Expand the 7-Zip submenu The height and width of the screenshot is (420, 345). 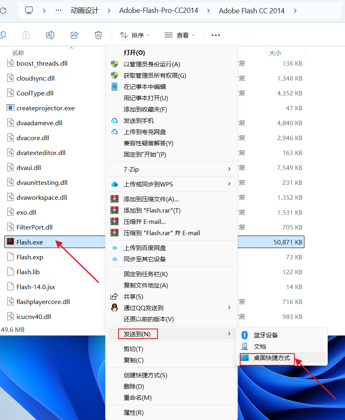171,169
